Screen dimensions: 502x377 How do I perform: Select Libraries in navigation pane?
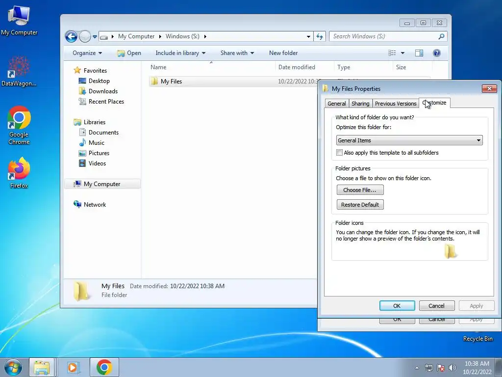[95, 122]
